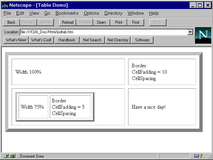The height and width of the screenshot is (160, 213).
Task: Open the Options menu
Action: point(91,13)
